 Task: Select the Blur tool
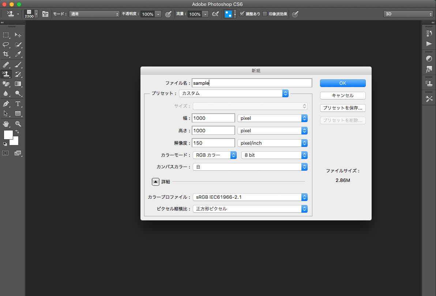point(6,93)
